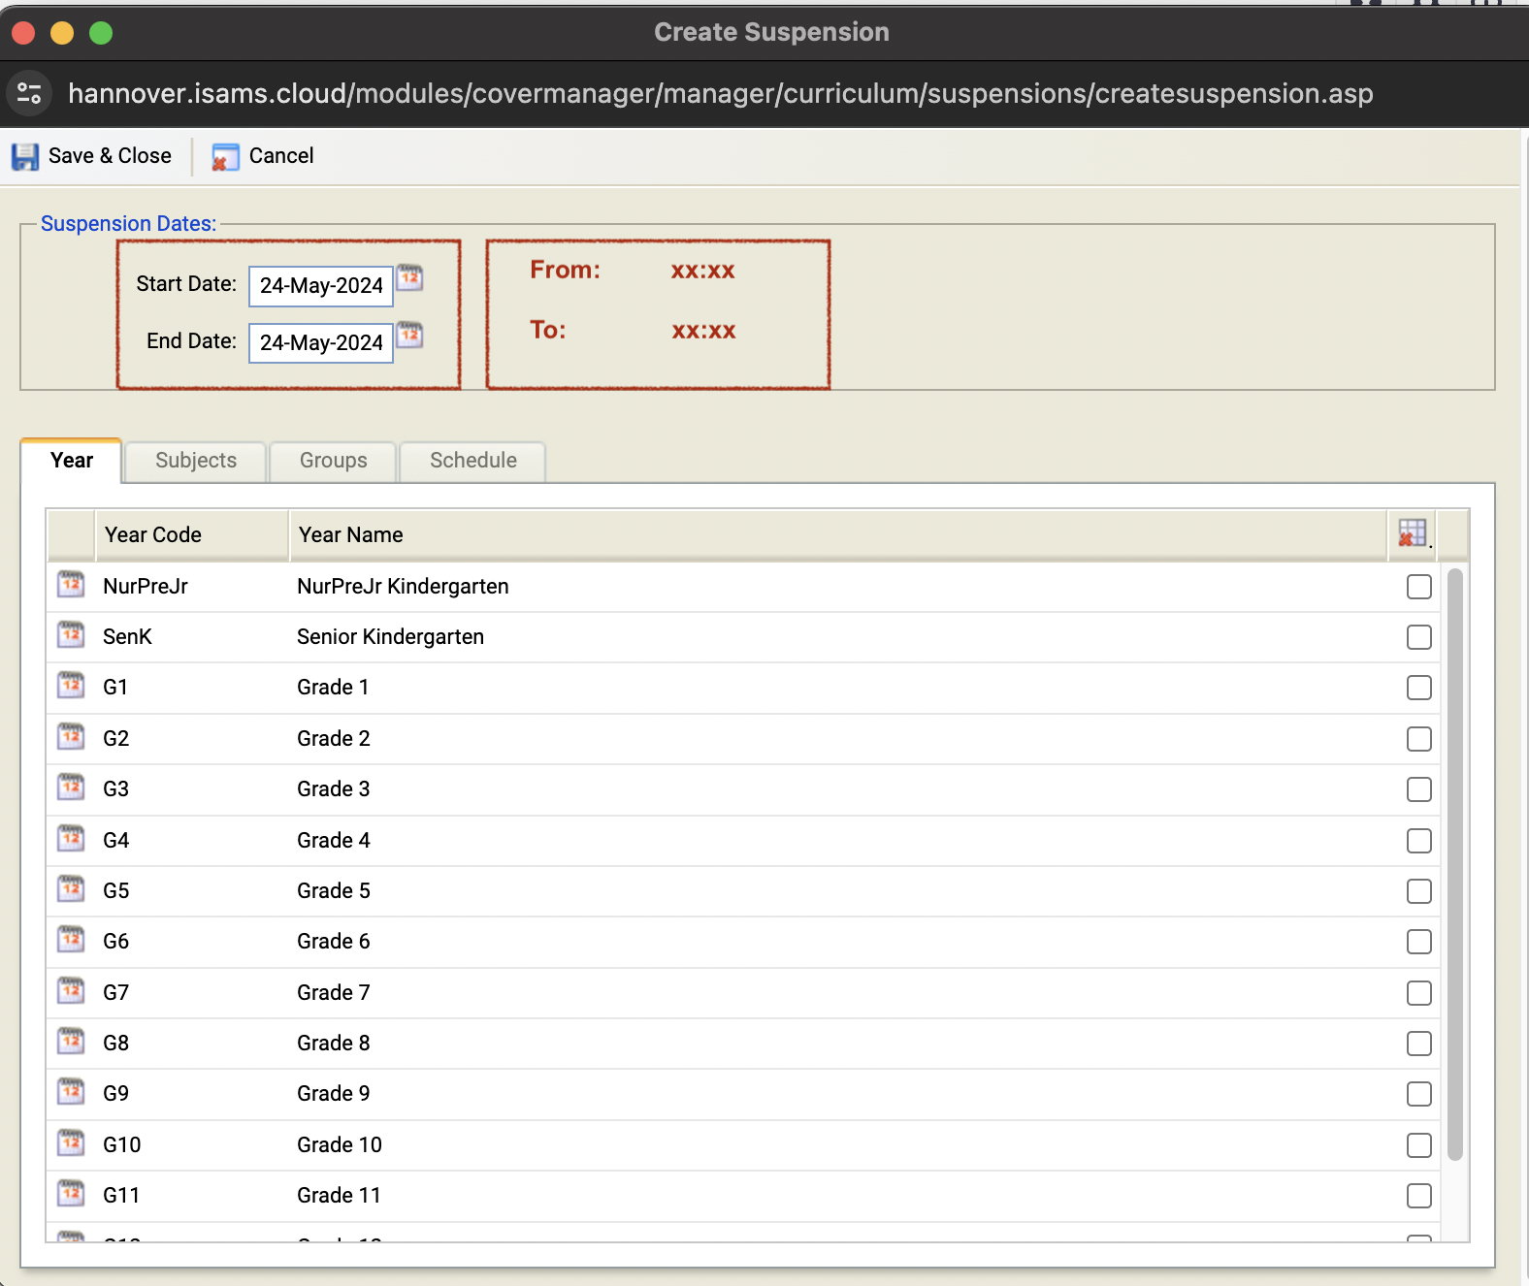Open the End Date calendar picker
The width and height of the screenshot is (1529, 1286).
(x=410, y=336)
